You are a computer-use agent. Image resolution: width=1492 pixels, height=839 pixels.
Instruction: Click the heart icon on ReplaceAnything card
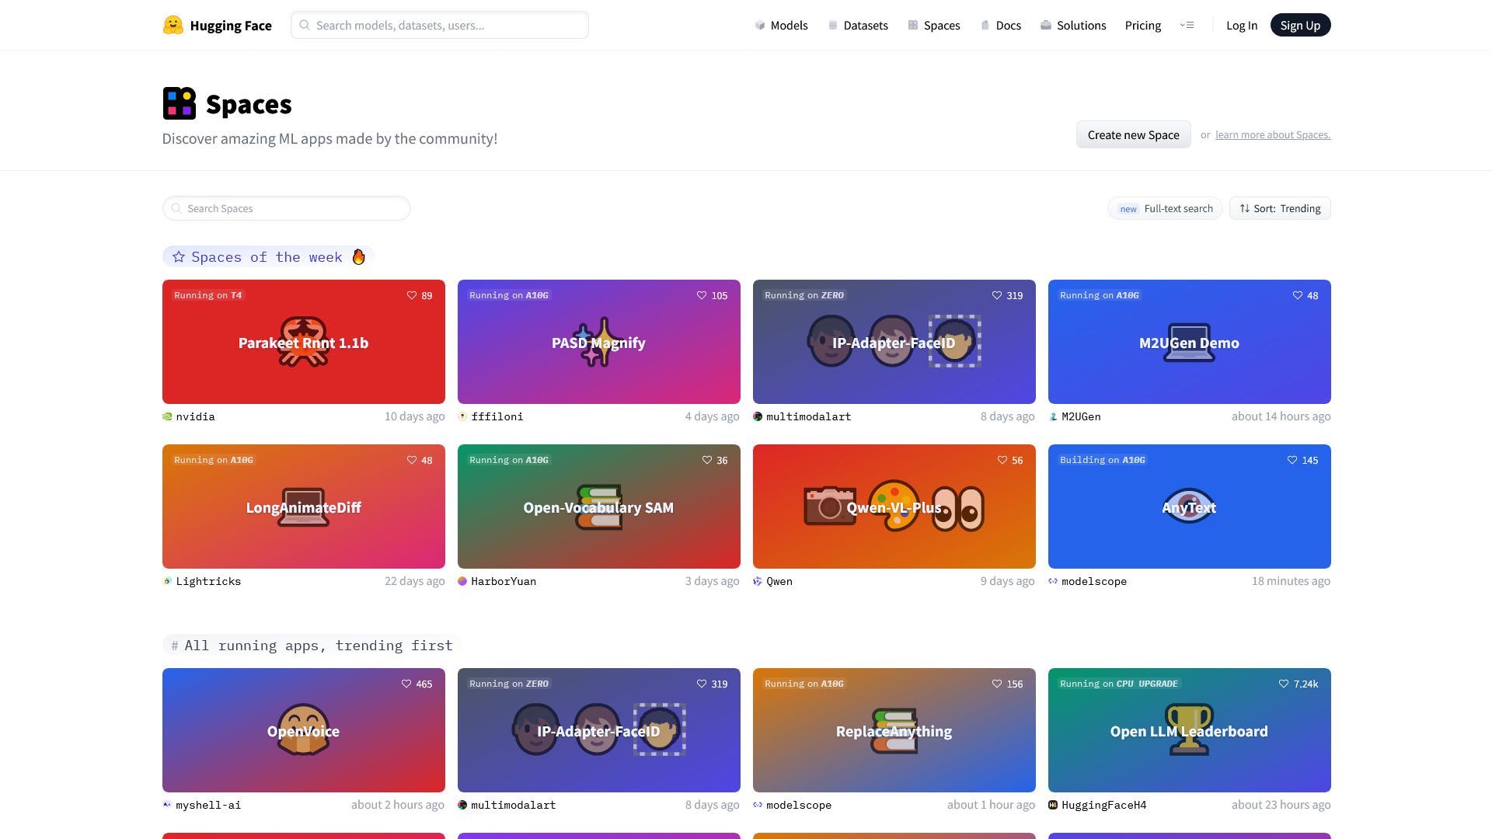(x=997, y=684)
